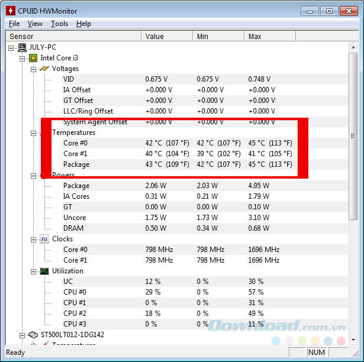Collapse the Utilization section
The width and height of the screenshot is (364, 362).
[33, 271]
